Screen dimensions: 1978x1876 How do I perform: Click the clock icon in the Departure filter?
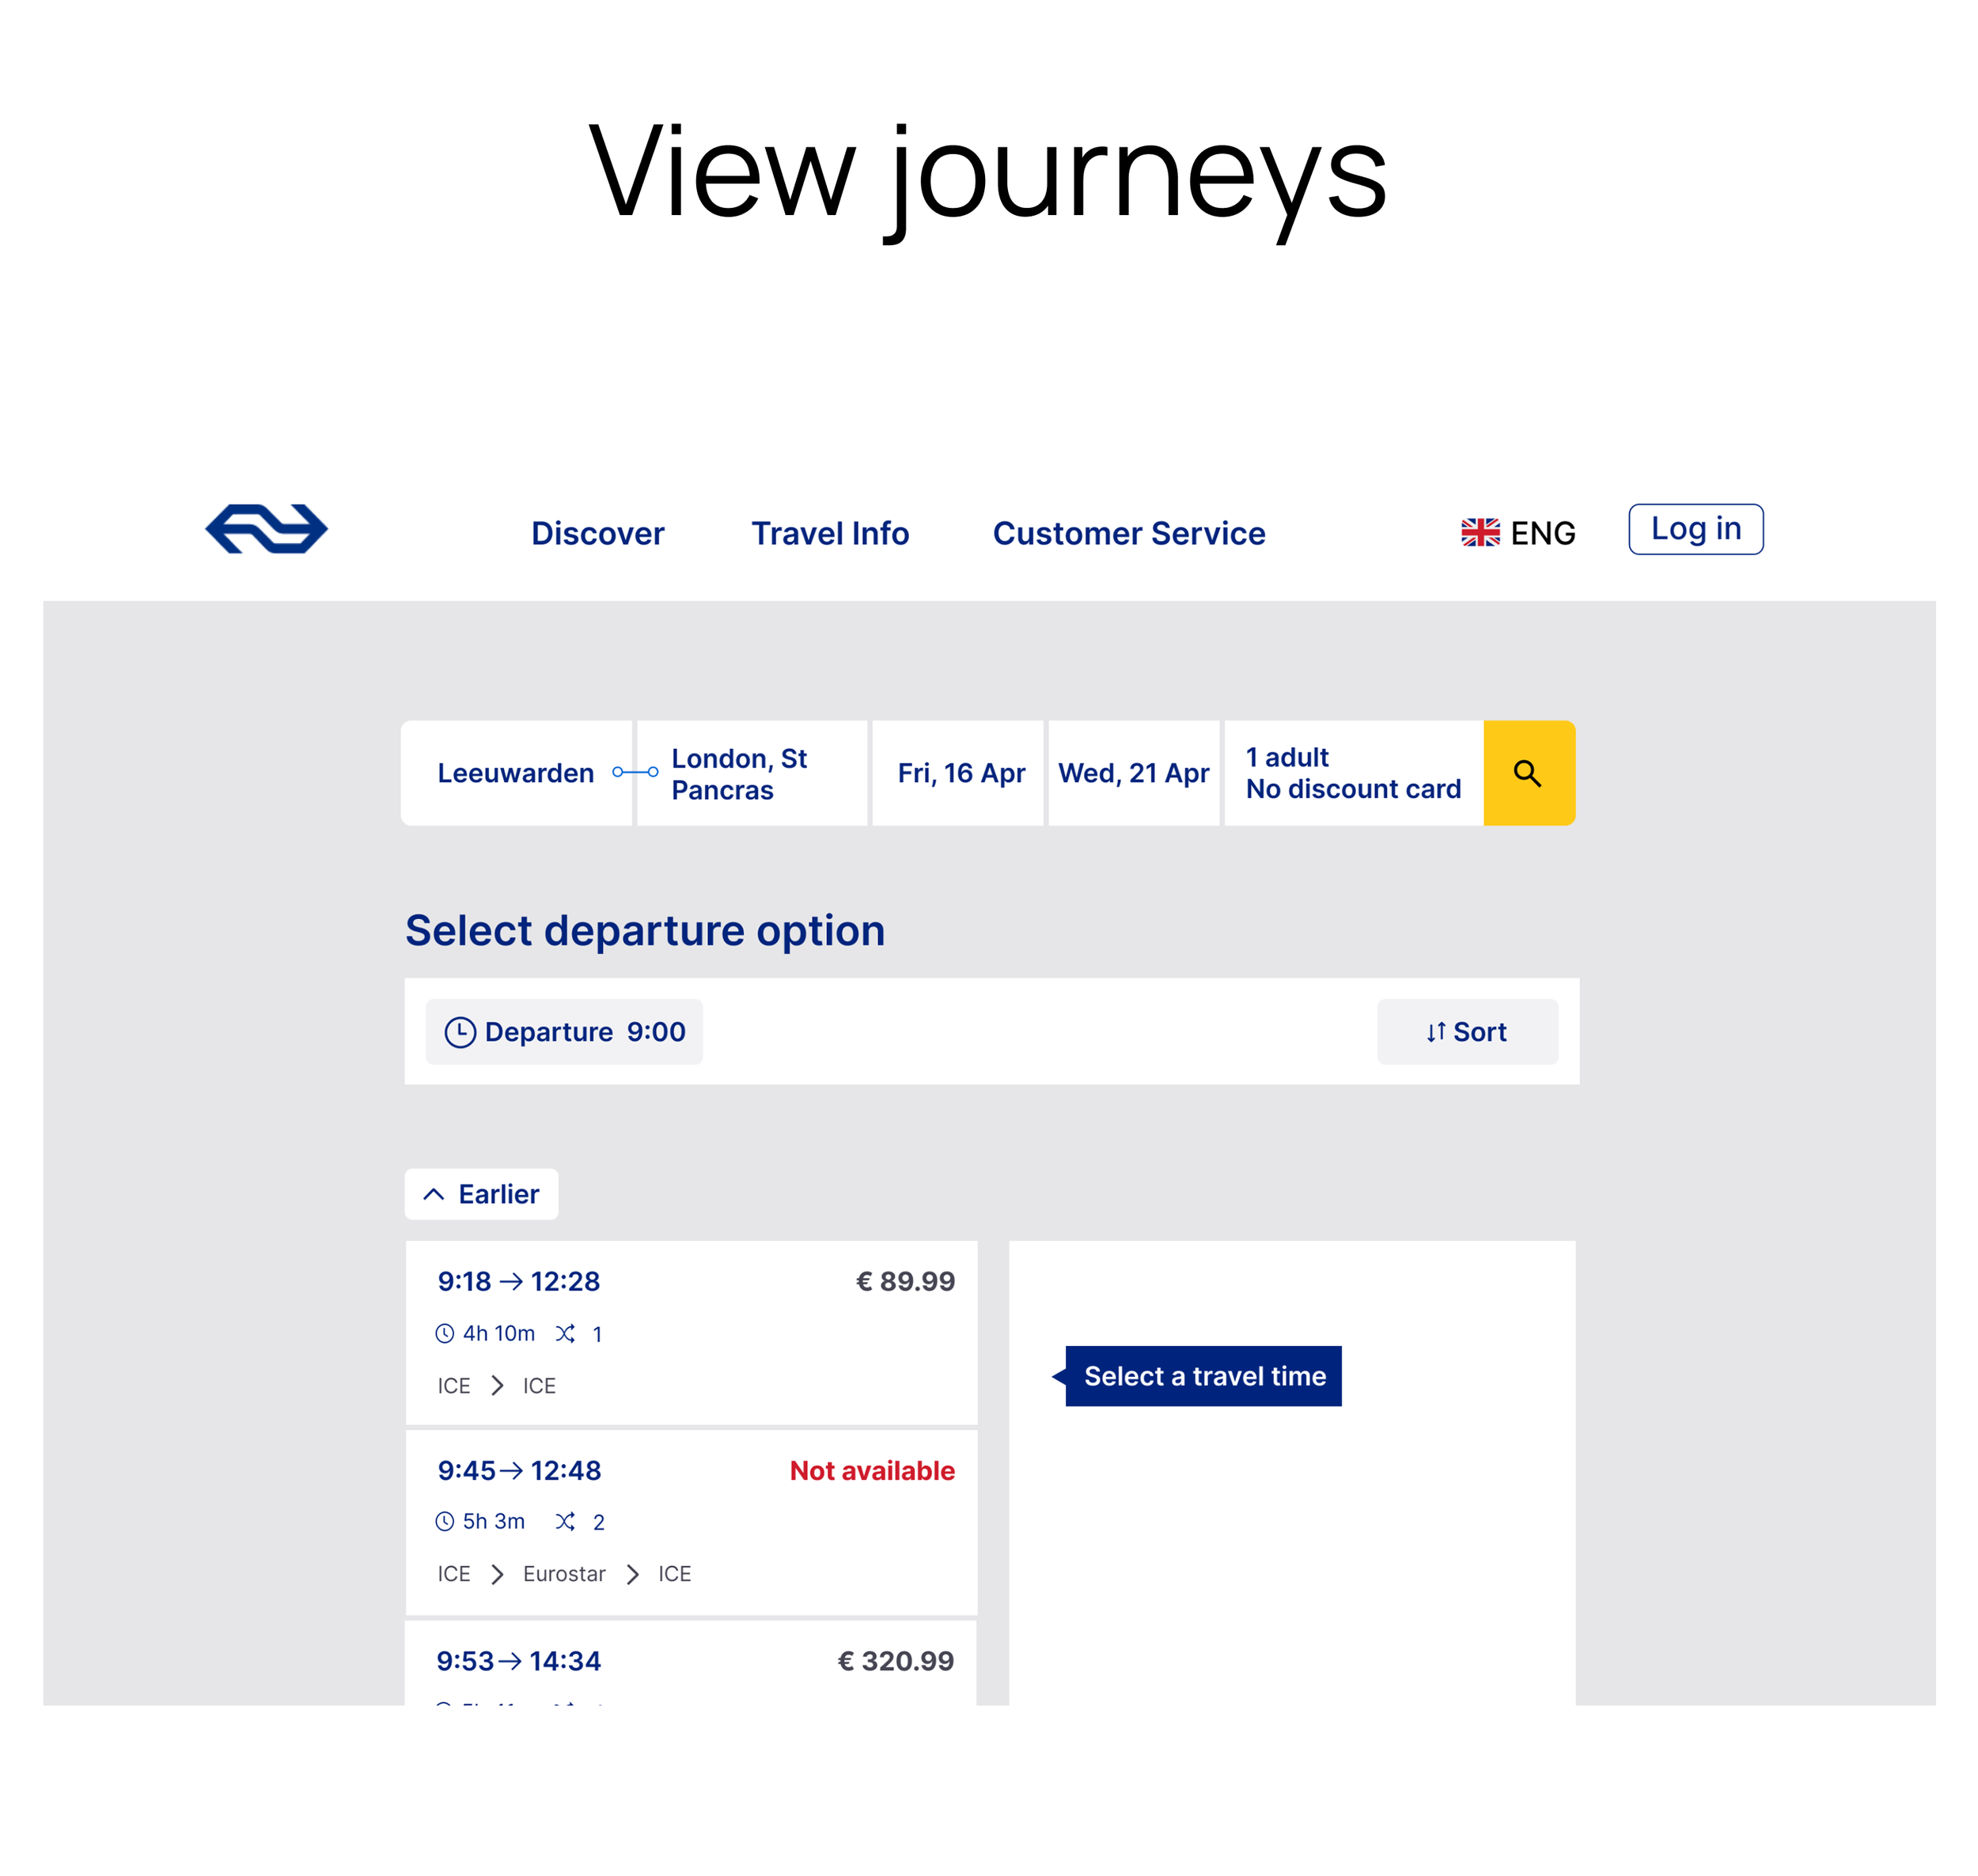click(460, 1032)
